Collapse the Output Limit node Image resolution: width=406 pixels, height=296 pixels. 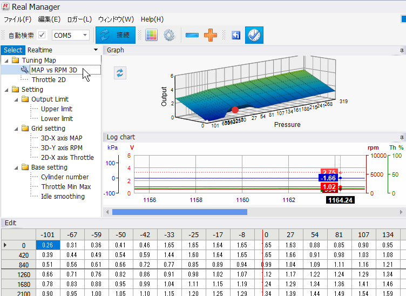tap(16, 99)
